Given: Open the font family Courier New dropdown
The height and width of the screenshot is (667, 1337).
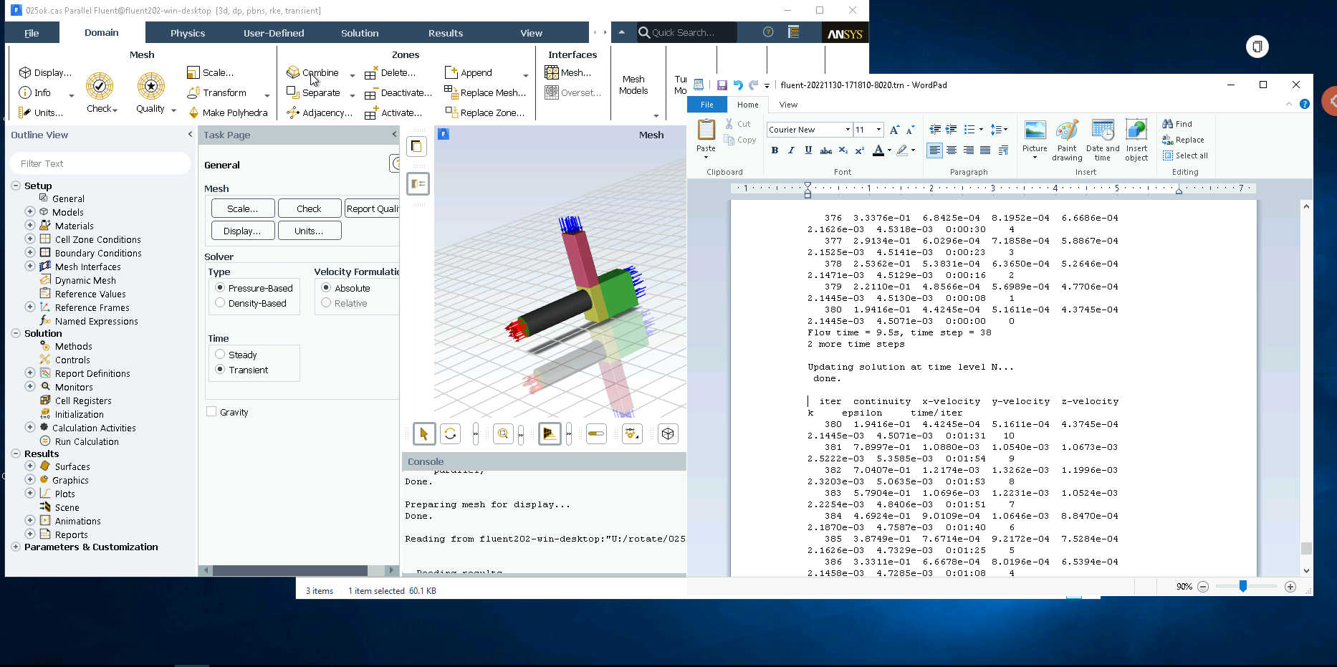Looking at the screenshot, I should pyautogui.click(x=848, y=130).
